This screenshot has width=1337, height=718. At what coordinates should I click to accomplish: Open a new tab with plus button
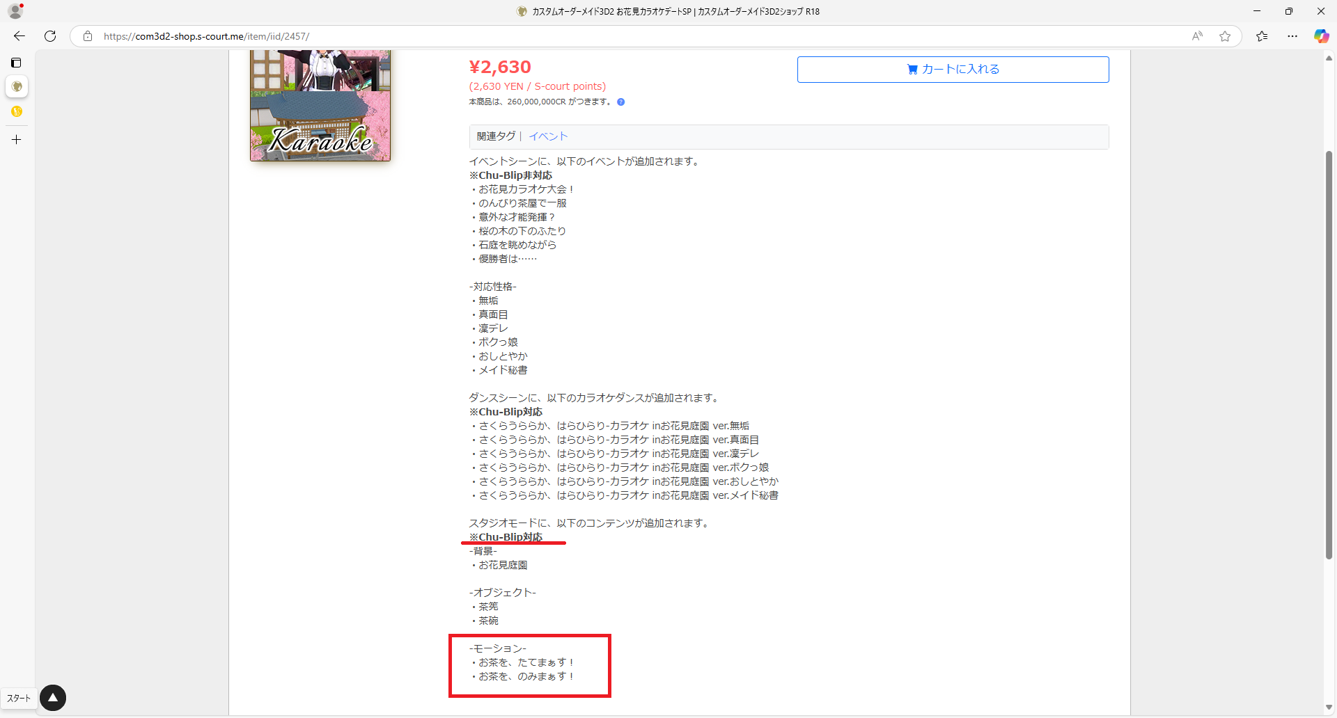coord(17,140)
